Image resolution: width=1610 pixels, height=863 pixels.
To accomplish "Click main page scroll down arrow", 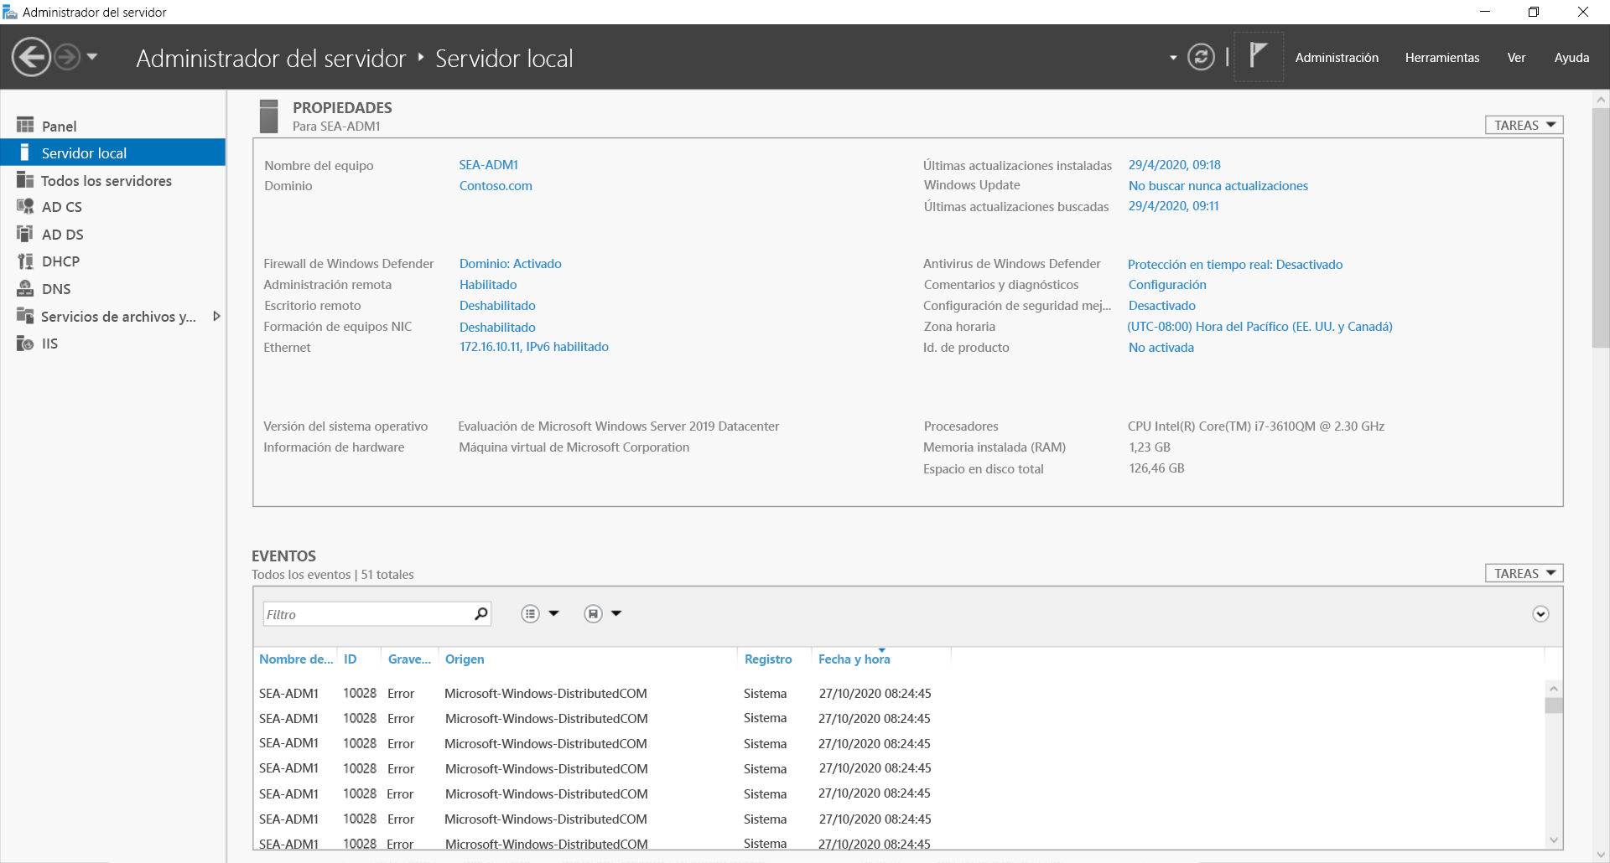I will tap(1601, 855).
